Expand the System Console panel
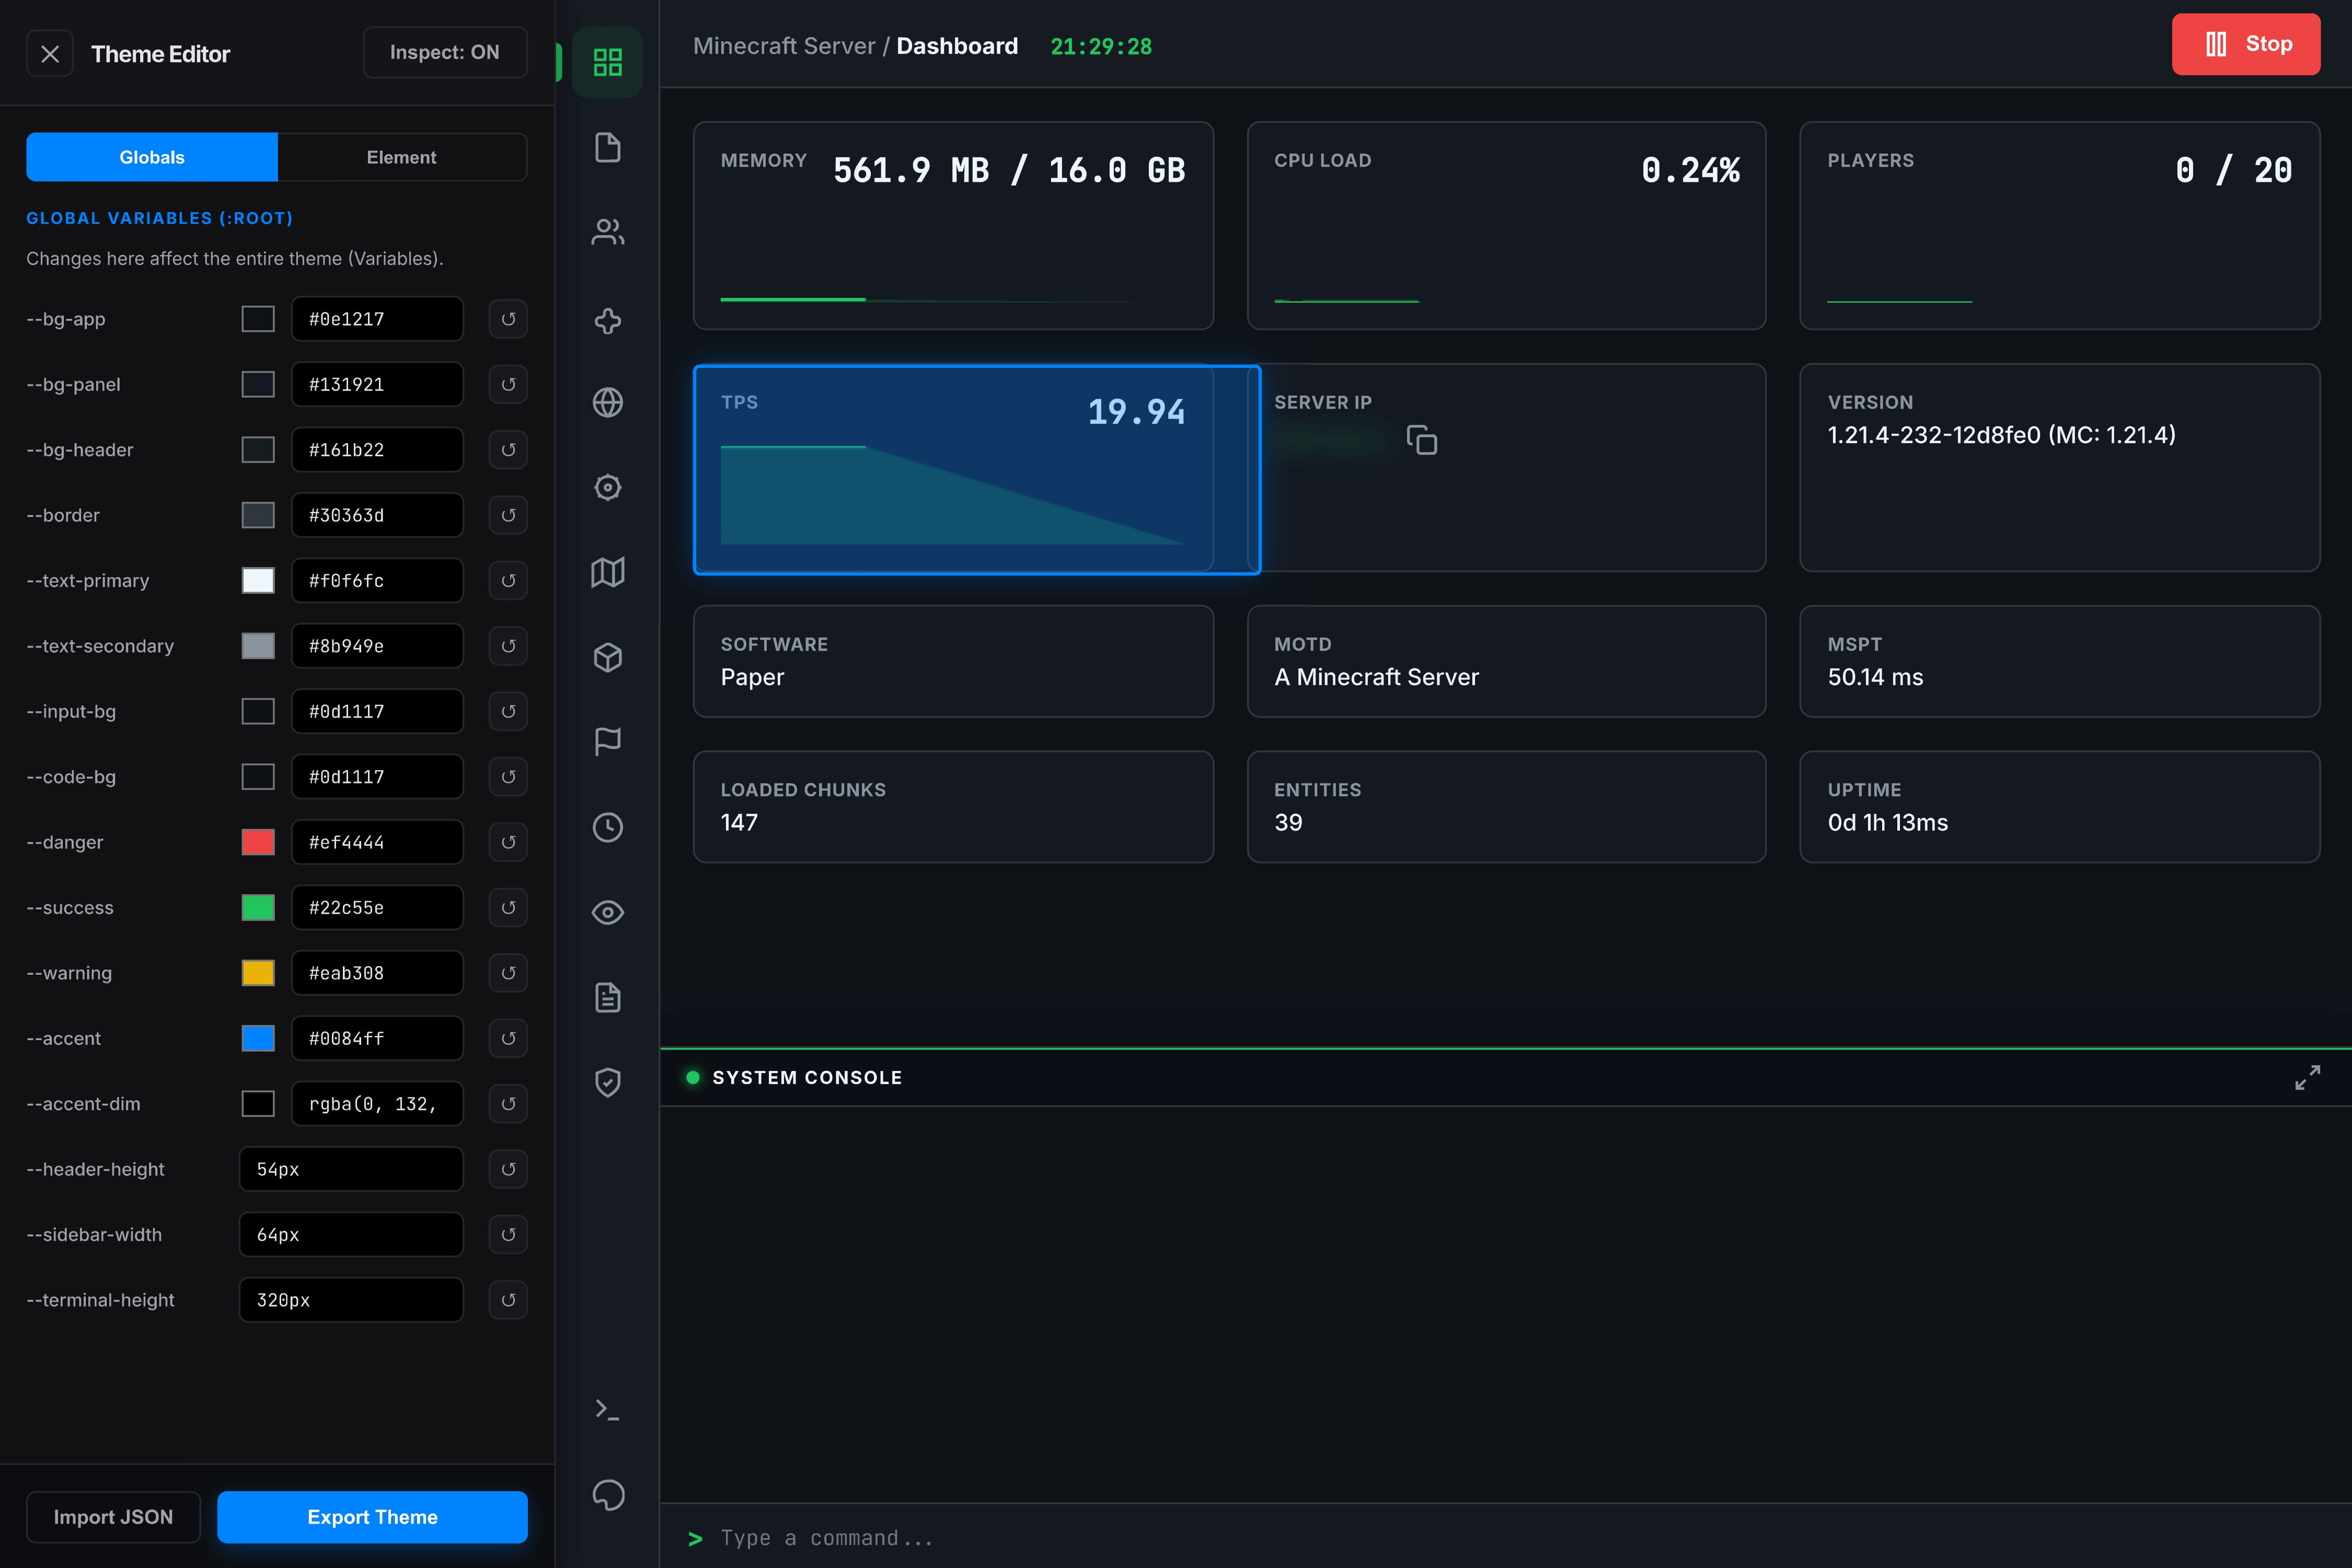This screenshot has height=1568, width=2352. tap(2307, 1077)
